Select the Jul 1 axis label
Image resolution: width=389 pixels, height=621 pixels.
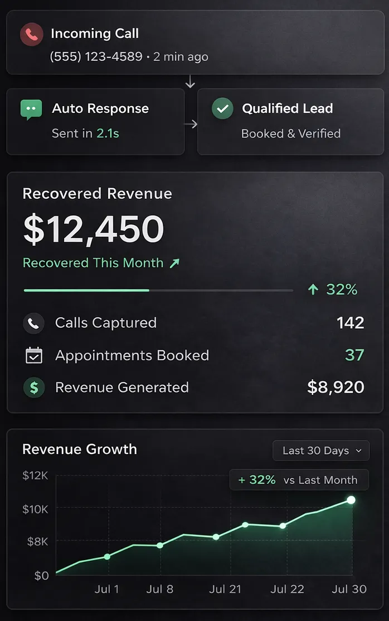pyautogui.click(x=107, y=589)
